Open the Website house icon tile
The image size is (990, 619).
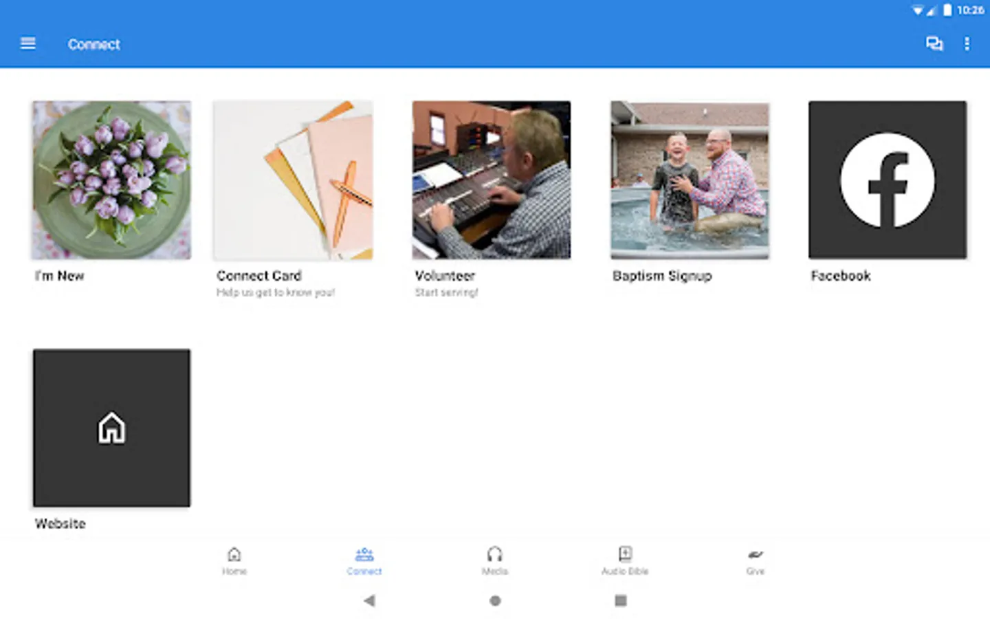(x=111, y=428)
